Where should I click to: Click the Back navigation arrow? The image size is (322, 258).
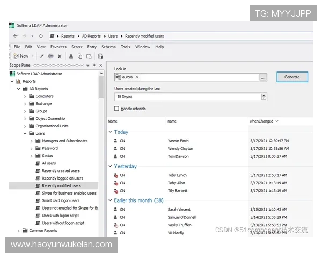(15, 36)
